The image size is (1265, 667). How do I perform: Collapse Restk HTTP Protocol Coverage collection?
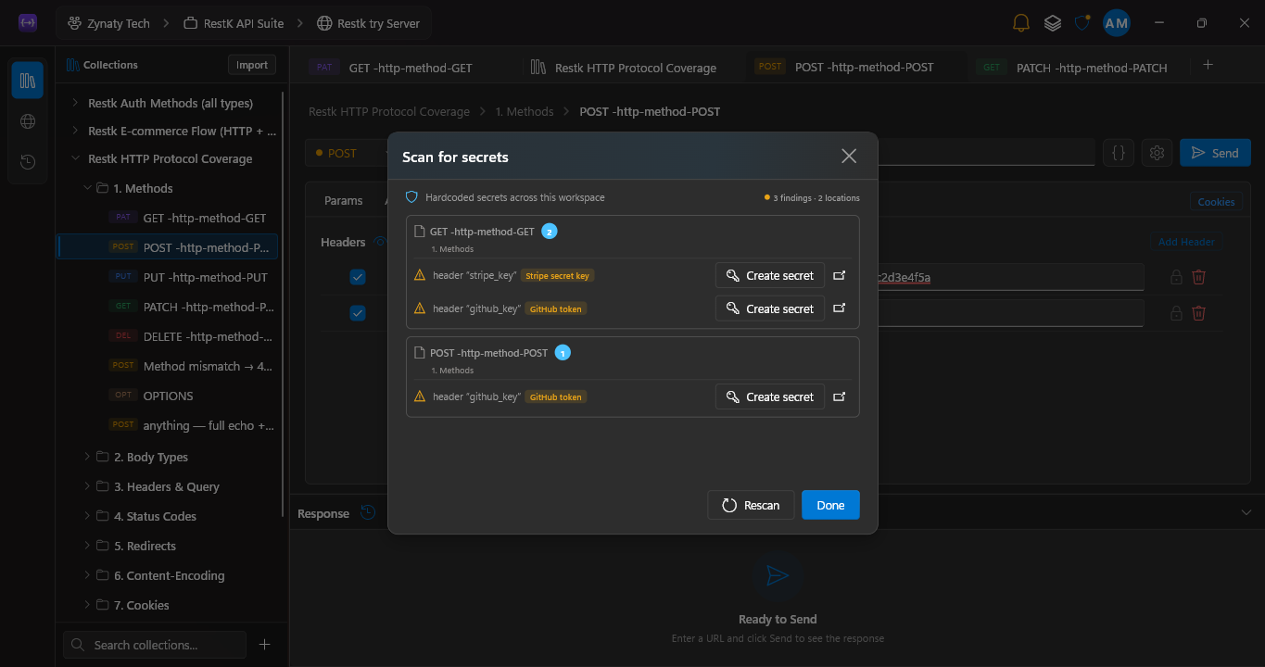75,158
